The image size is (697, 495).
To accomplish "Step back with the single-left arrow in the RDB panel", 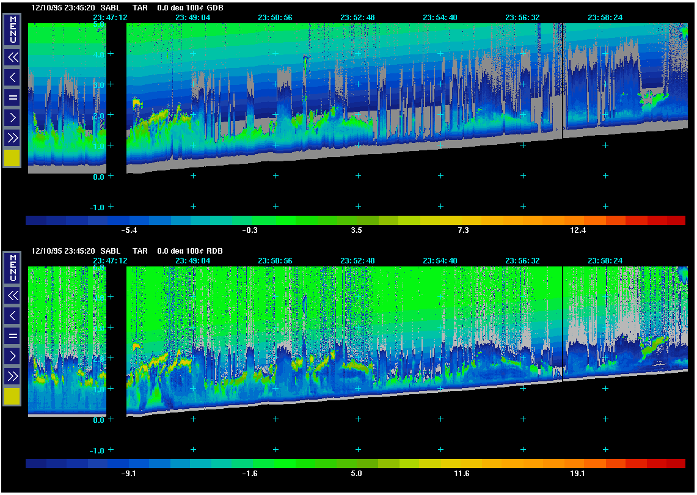I will coord(12,316).
